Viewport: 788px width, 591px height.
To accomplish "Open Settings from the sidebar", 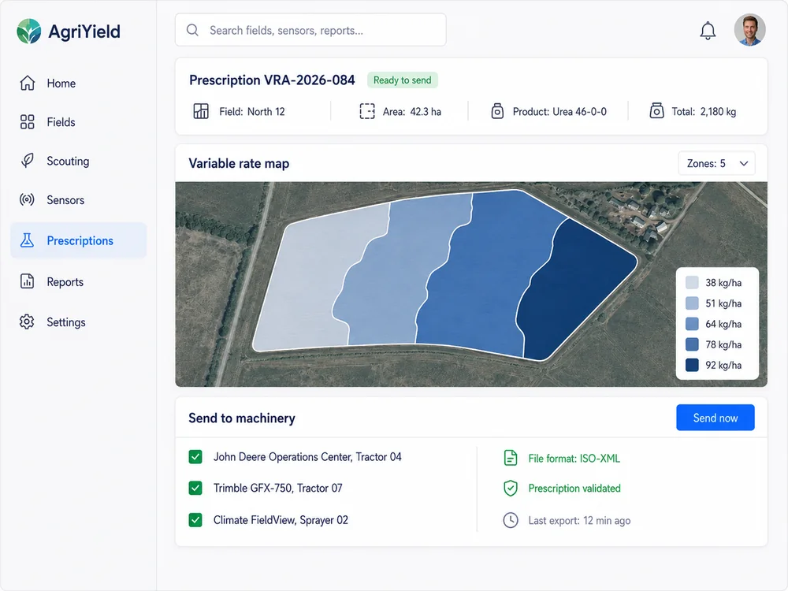I will coord(78,322).
